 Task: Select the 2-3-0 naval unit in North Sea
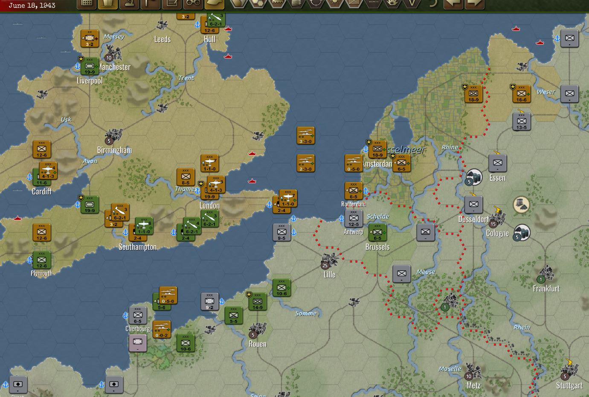click(305, 163)
